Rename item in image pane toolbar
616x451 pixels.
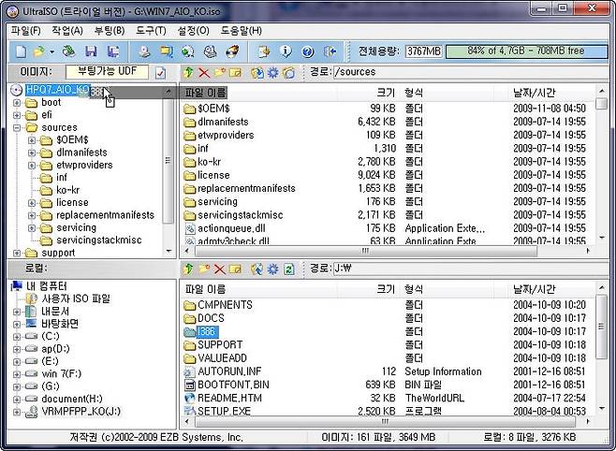pyautogui.click(x=235, y=73)
